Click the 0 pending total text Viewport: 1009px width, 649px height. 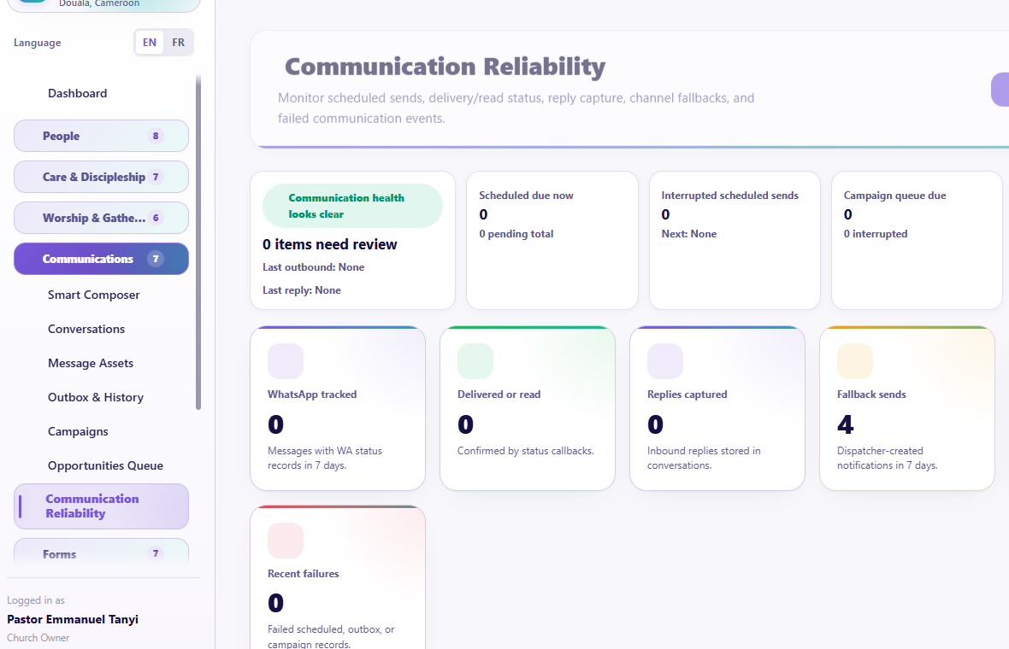tap(516, 234)
